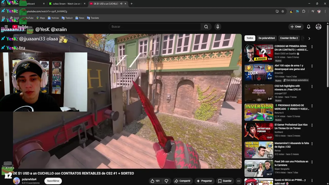Select the De polarwhite4 filter chip

[x=267, y=38]
